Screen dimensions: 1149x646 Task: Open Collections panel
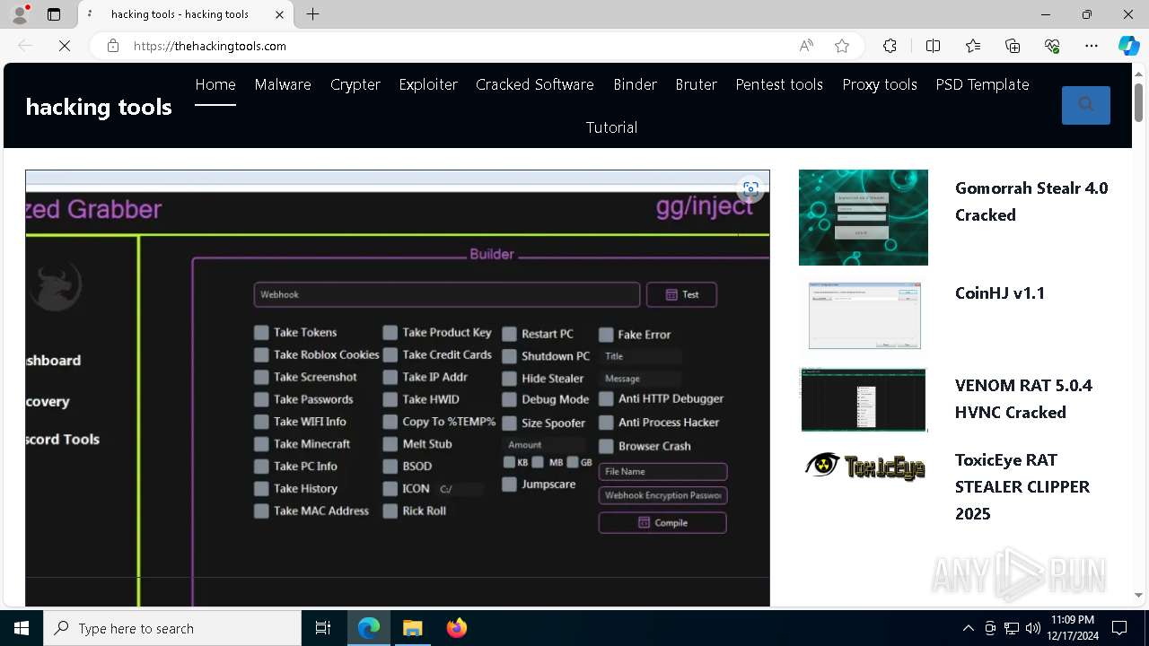tap(1013, 46)
